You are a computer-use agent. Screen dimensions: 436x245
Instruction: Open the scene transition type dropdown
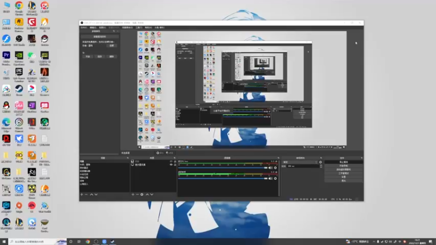coord(300,162)
